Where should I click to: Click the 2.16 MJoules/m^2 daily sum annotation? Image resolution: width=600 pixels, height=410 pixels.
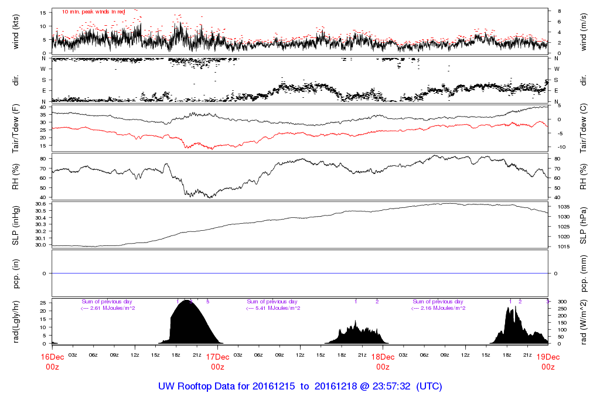(x=438, y=308)
